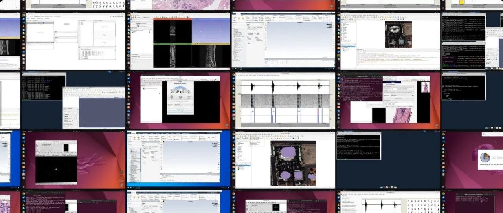503x213 pixels.
Task: Click Get started button in QuPath welcome dialog
Action: pos(180,112)
